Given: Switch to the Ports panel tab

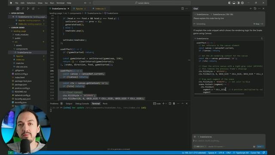Looking at the screenshot, I should pyautogui.click(x=105, y=103).
